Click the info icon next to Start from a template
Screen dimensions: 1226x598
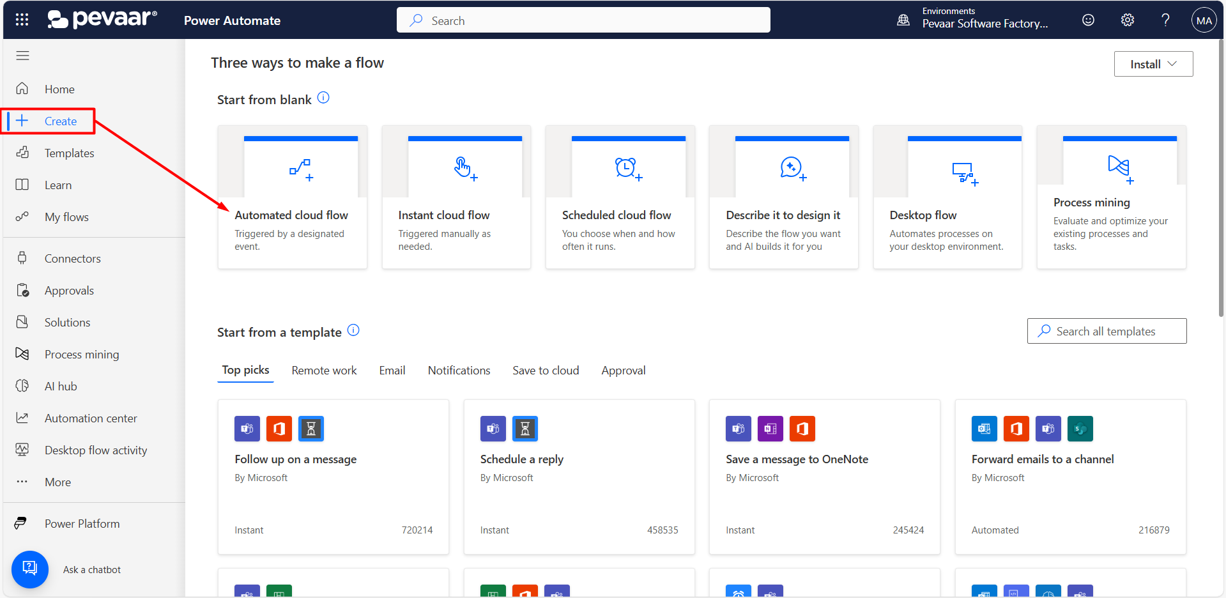click(x=353, y=330)
